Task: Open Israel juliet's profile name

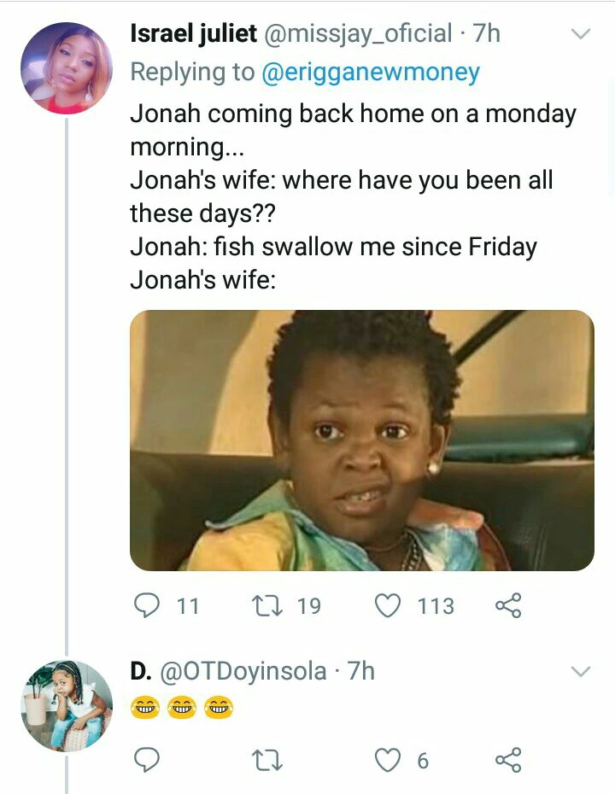Action: point(194,34)
